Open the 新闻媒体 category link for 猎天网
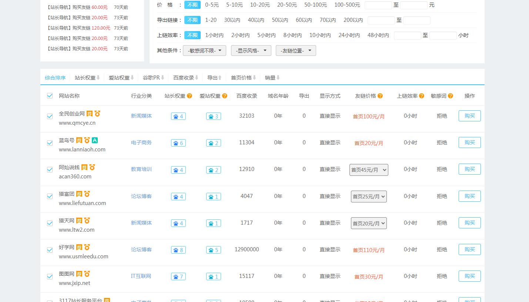Viewport: 529px width, 302px height. point(141,223)
